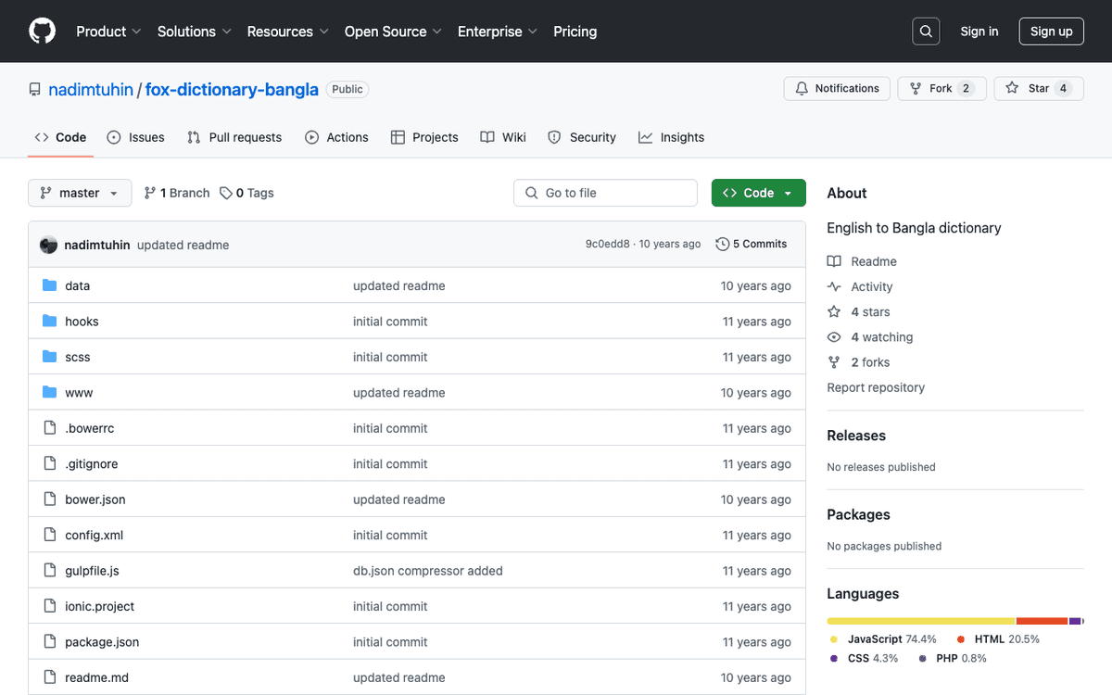Click the repository icon beside nadimtuhin
The width and height of the screenshot is (1112, 695).
point(35,90)
